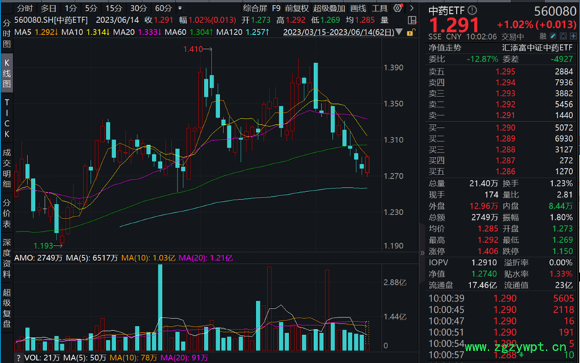
Task: Open the 多日 multi-day view
Action: [47, 8]
